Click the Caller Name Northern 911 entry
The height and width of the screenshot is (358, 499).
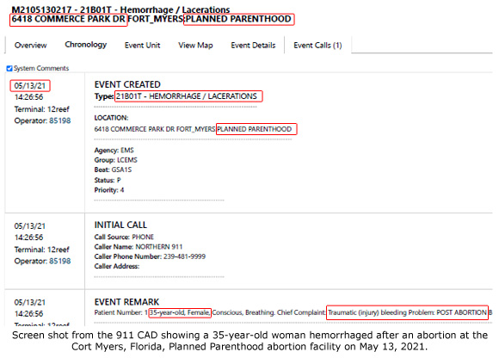click(x=139, y=247)
